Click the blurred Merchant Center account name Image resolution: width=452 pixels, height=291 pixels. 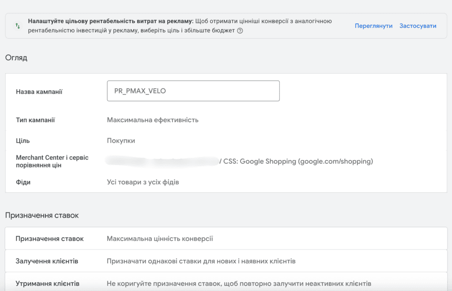(x=162, y=161)
